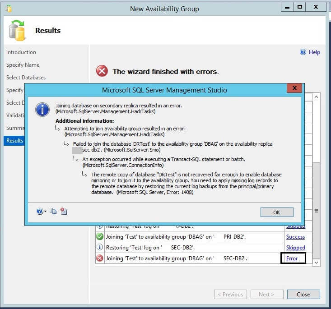Click 'The wizard finished with errors' text

[165, 72]
